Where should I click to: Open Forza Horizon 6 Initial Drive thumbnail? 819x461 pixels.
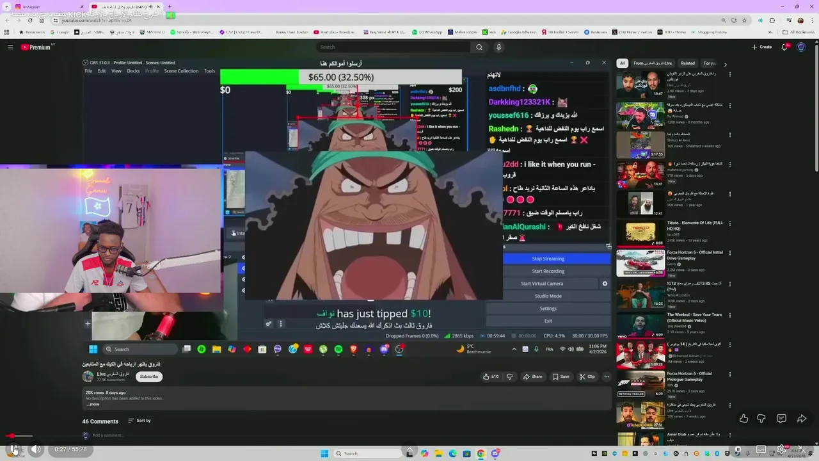[640, 263]
